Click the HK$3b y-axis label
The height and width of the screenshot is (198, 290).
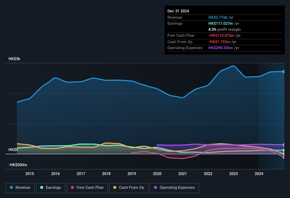pyautogui.click(x=14, y=59)
